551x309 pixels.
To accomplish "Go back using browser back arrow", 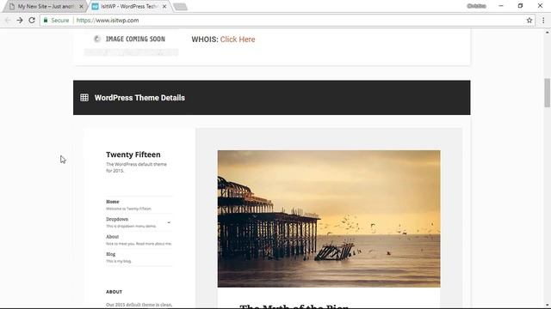I will (x=8, y=21).
